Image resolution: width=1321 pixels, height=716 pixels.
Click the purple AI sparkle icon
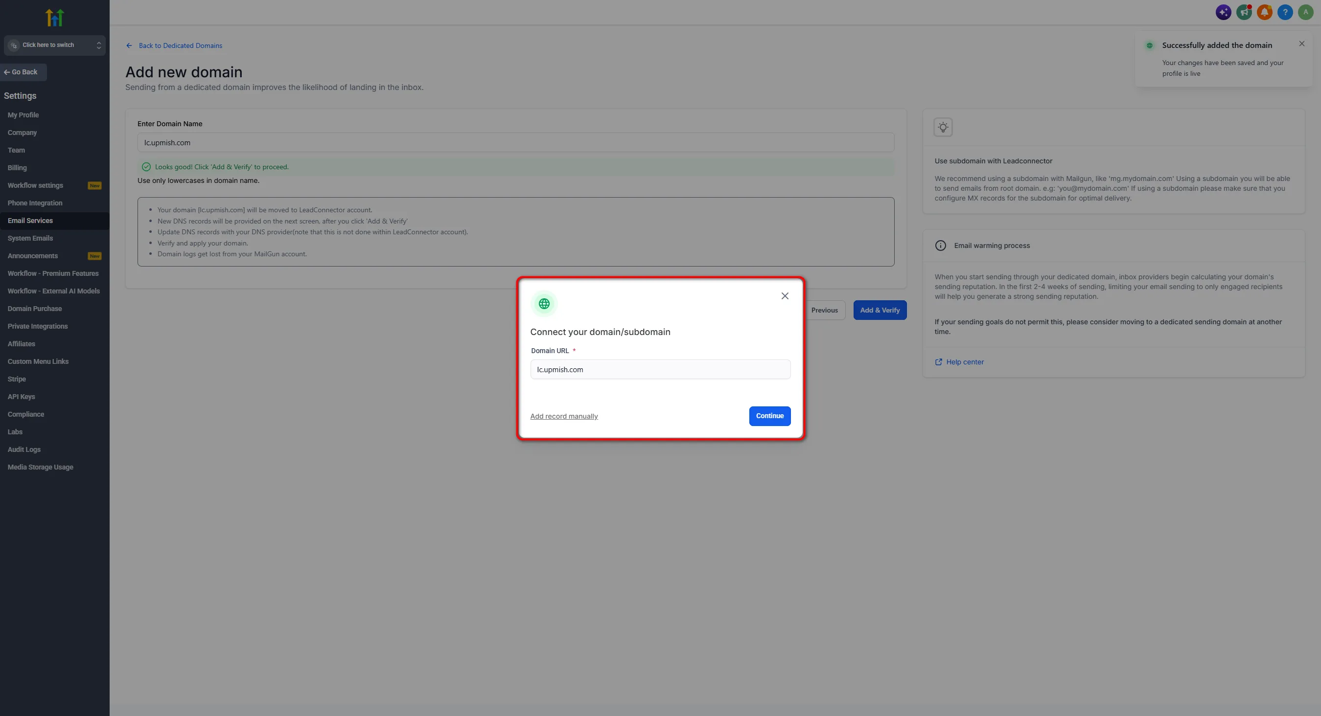pos(1223,12)
